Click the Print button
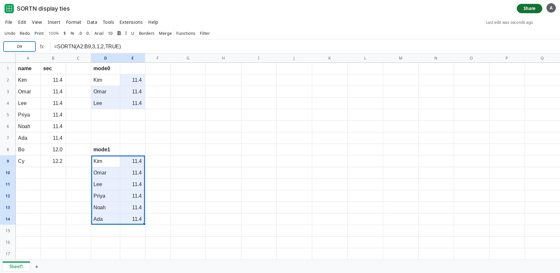Screen dimensions: 560x273 [x=39, y=33]
